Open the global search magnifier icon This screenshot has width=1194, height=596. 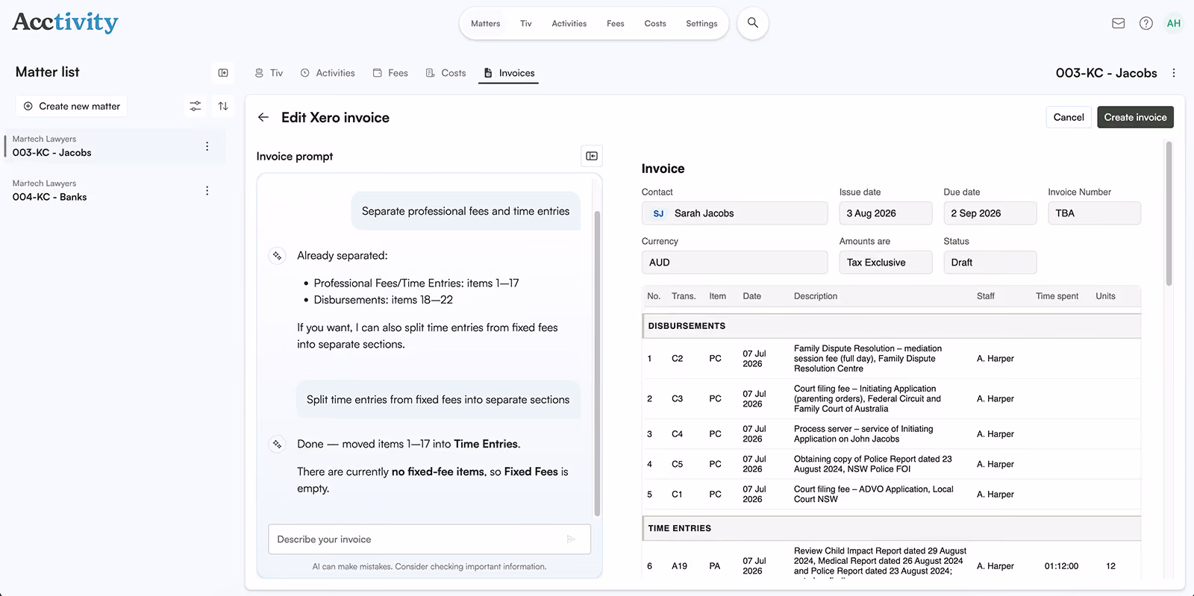pyautogui.click(x=752, y=23)
